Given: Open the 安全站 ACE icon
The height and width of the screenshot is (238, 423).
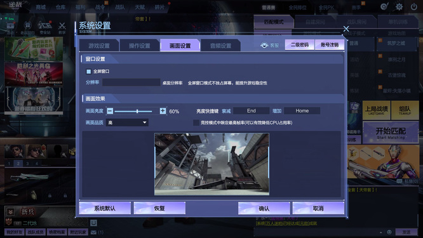Looking at the screenshot, I should tap(45, 27).
